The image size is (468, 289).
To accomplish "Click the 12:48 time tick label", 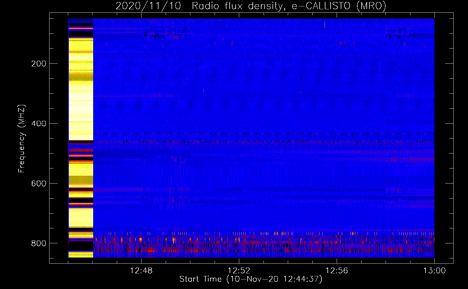I will click(x=141, y=271).
